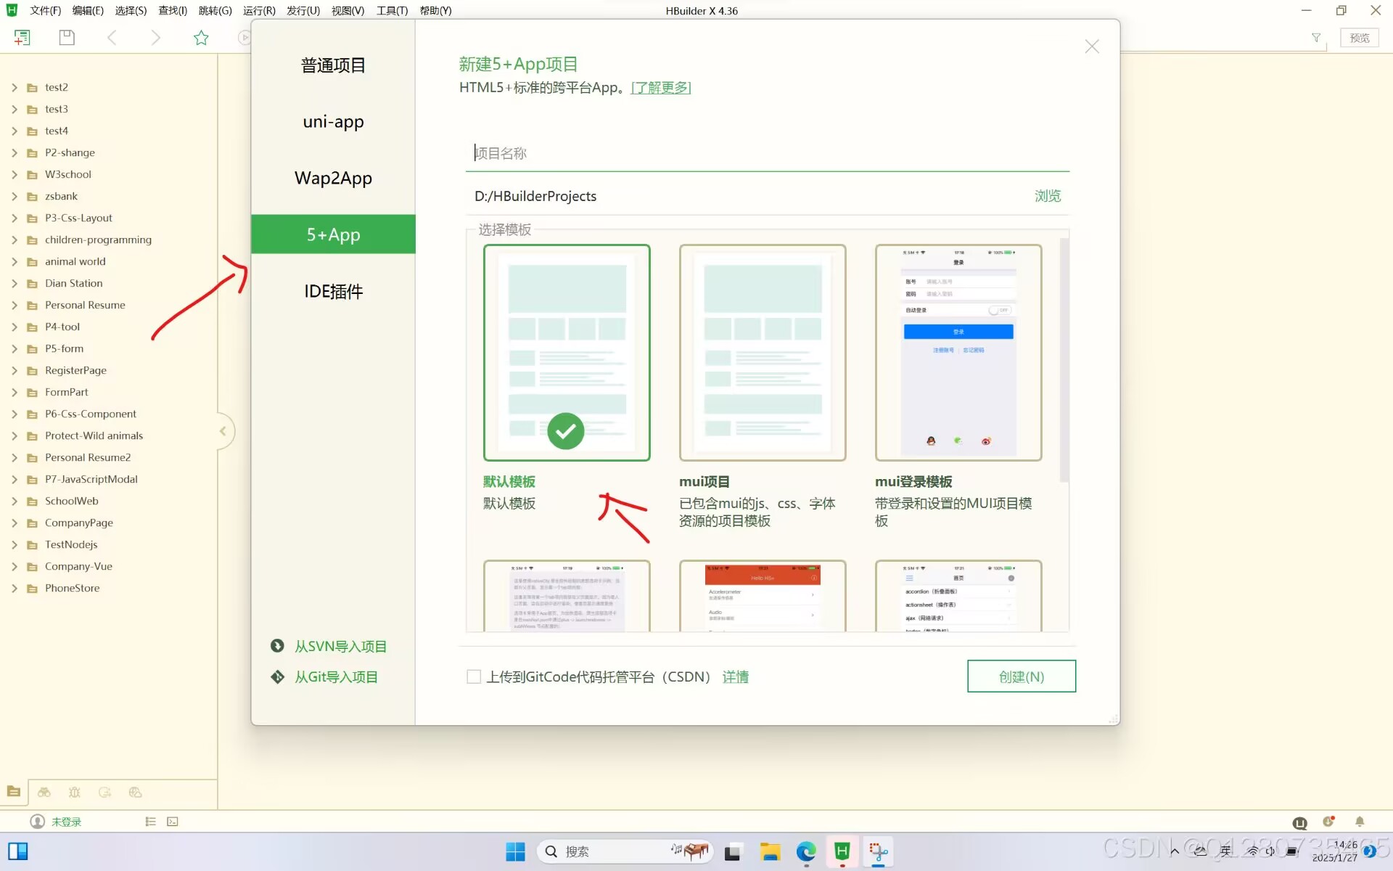Click the 从Git导入项目 icon
1393x871 pixels.
tap(279, 676)
